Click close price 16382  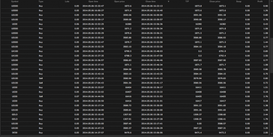click(x=222, y=24)
